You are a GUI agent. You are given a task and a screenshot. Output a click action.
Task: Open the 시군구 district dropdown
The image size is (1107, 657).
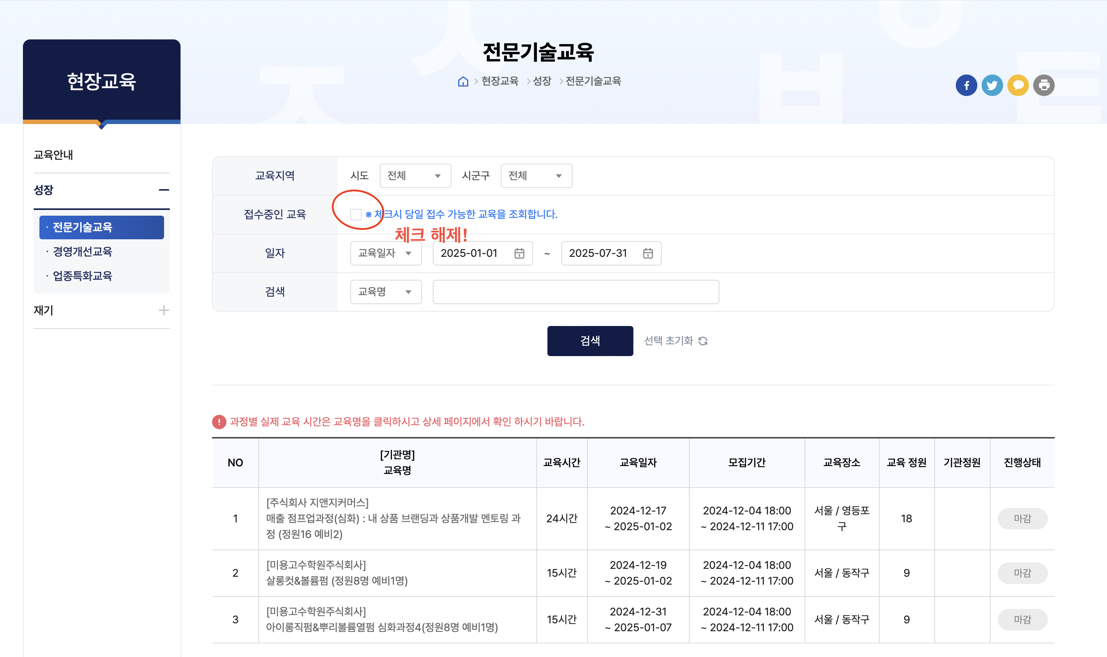(536, 176)
